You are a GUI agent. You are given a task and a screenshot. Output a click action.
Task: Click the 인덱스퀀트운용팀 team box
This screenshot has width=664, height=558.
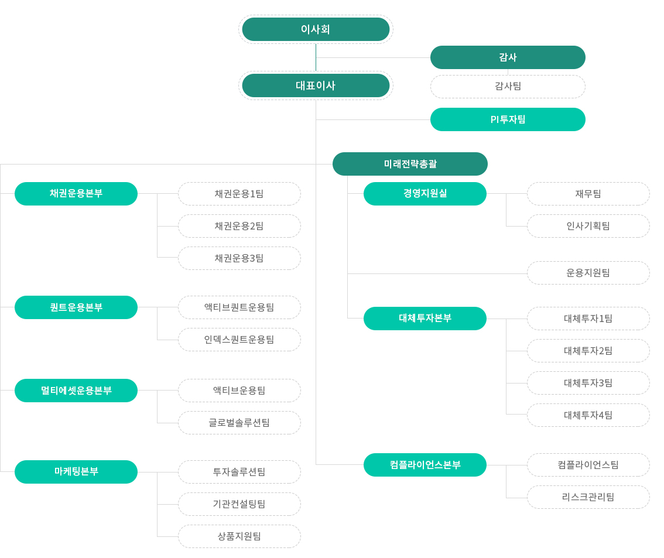(x=239, y=340)
